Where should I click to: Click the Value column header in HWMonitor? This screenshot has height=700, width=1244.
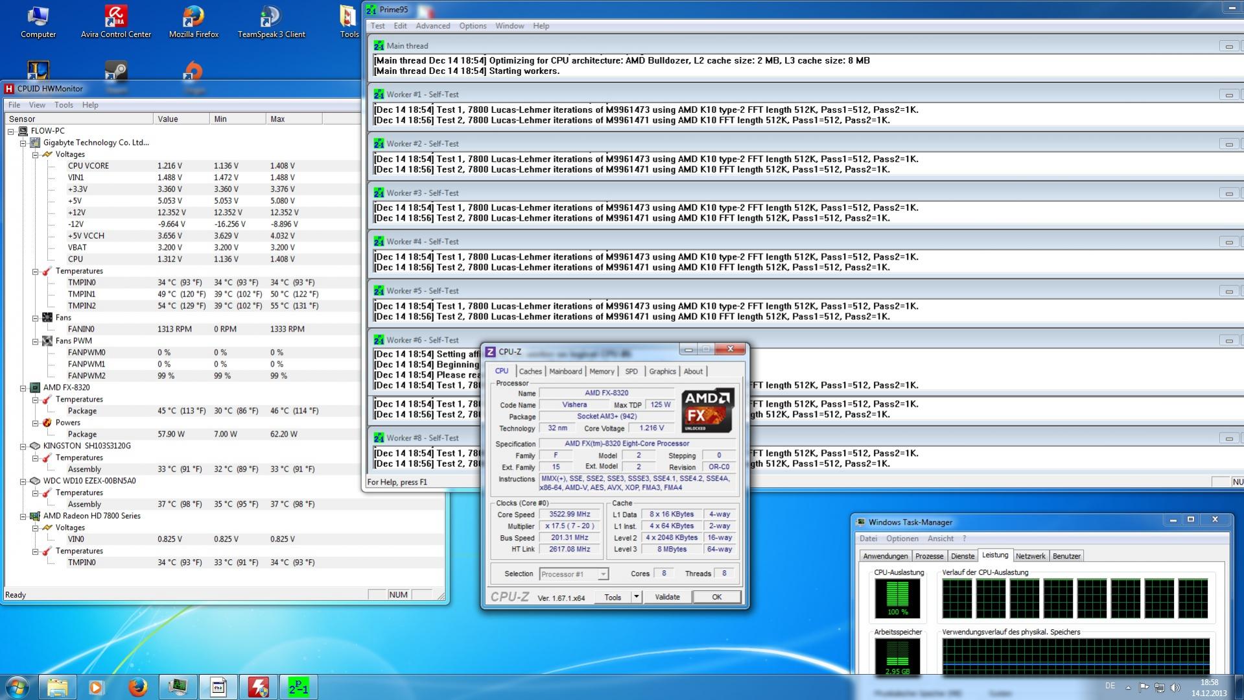click(182, 119)
